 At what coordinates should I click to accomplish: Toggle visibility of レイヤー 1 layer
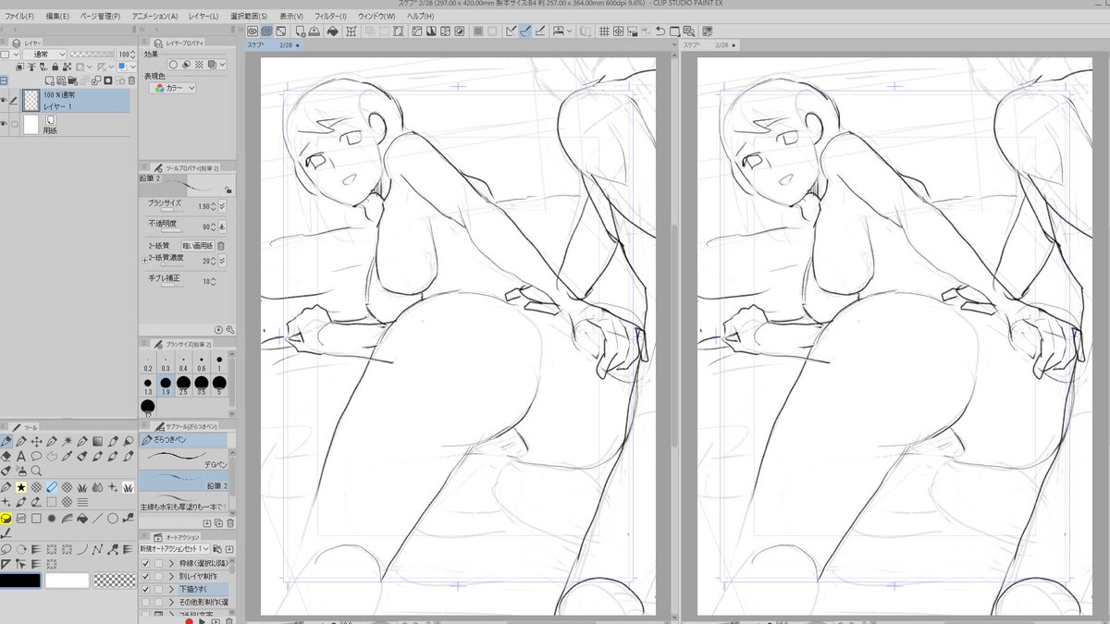[x=4, y=101]
